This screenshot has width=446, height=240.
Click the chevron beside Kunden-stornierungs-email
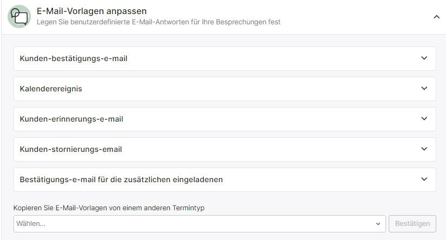424,149
